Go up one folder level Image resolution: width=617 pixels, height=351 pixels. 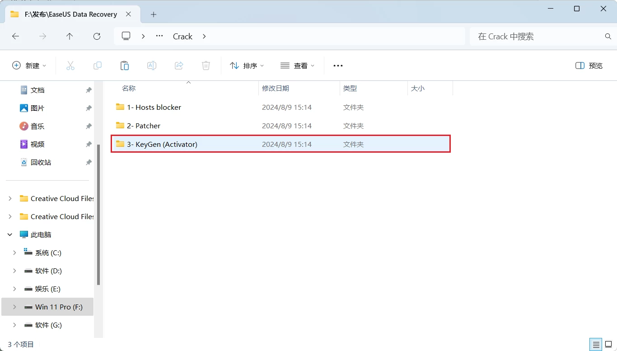(x=70, y=36)
